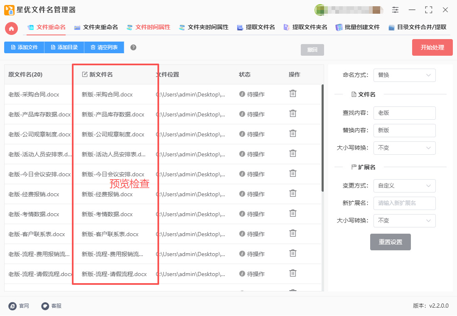This screenshot has height=316, width=457.
Task: Open the 变更方式 dropdown showing 自定义
Action: click(405, 186)
